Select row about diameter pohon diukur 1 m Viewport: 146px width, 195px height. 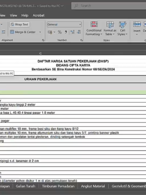click(x=73, y=181)
